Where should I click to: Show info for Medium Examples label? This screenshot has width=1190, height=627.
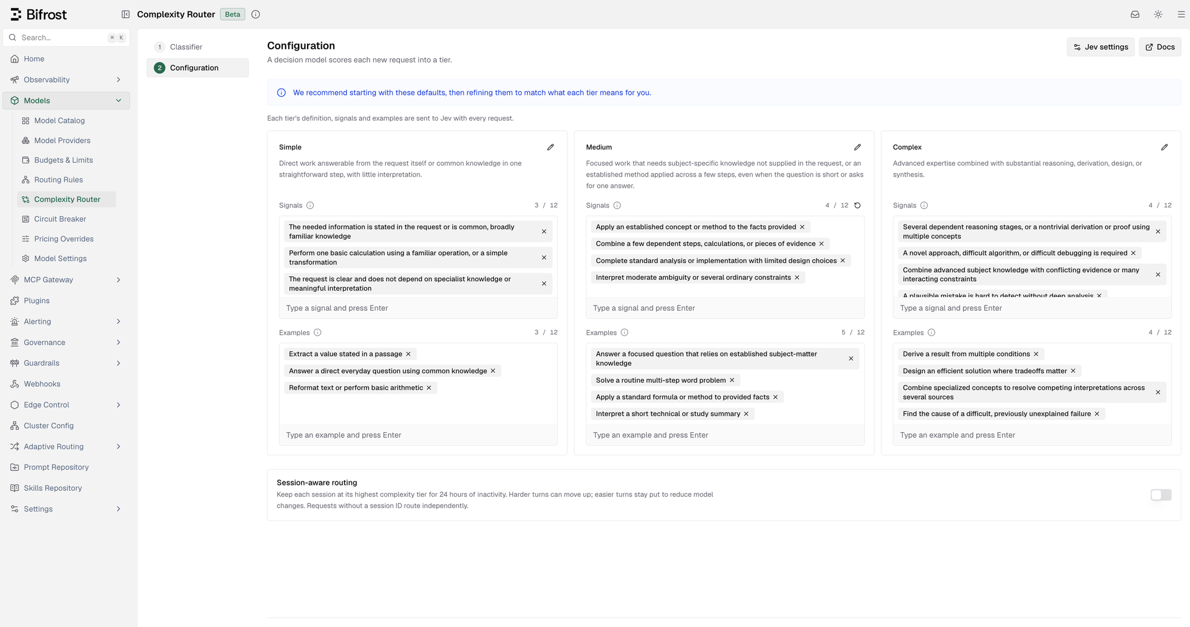coord(624,333)
